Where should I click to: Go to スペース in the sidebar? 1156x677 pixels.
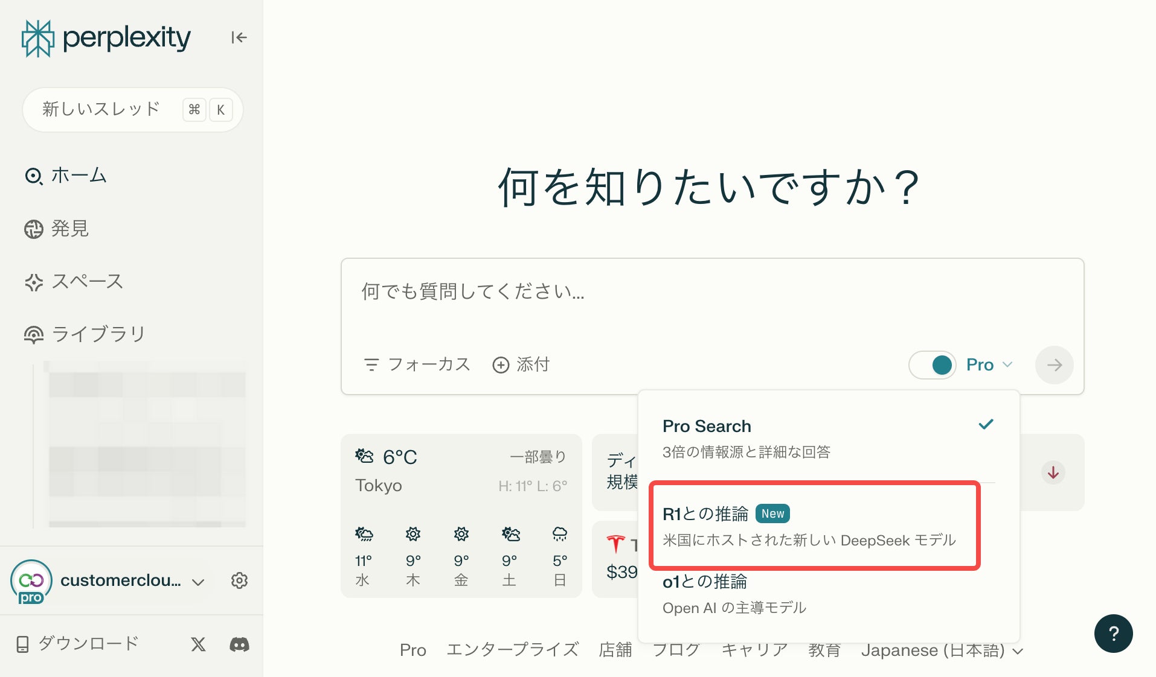point(74,281)
